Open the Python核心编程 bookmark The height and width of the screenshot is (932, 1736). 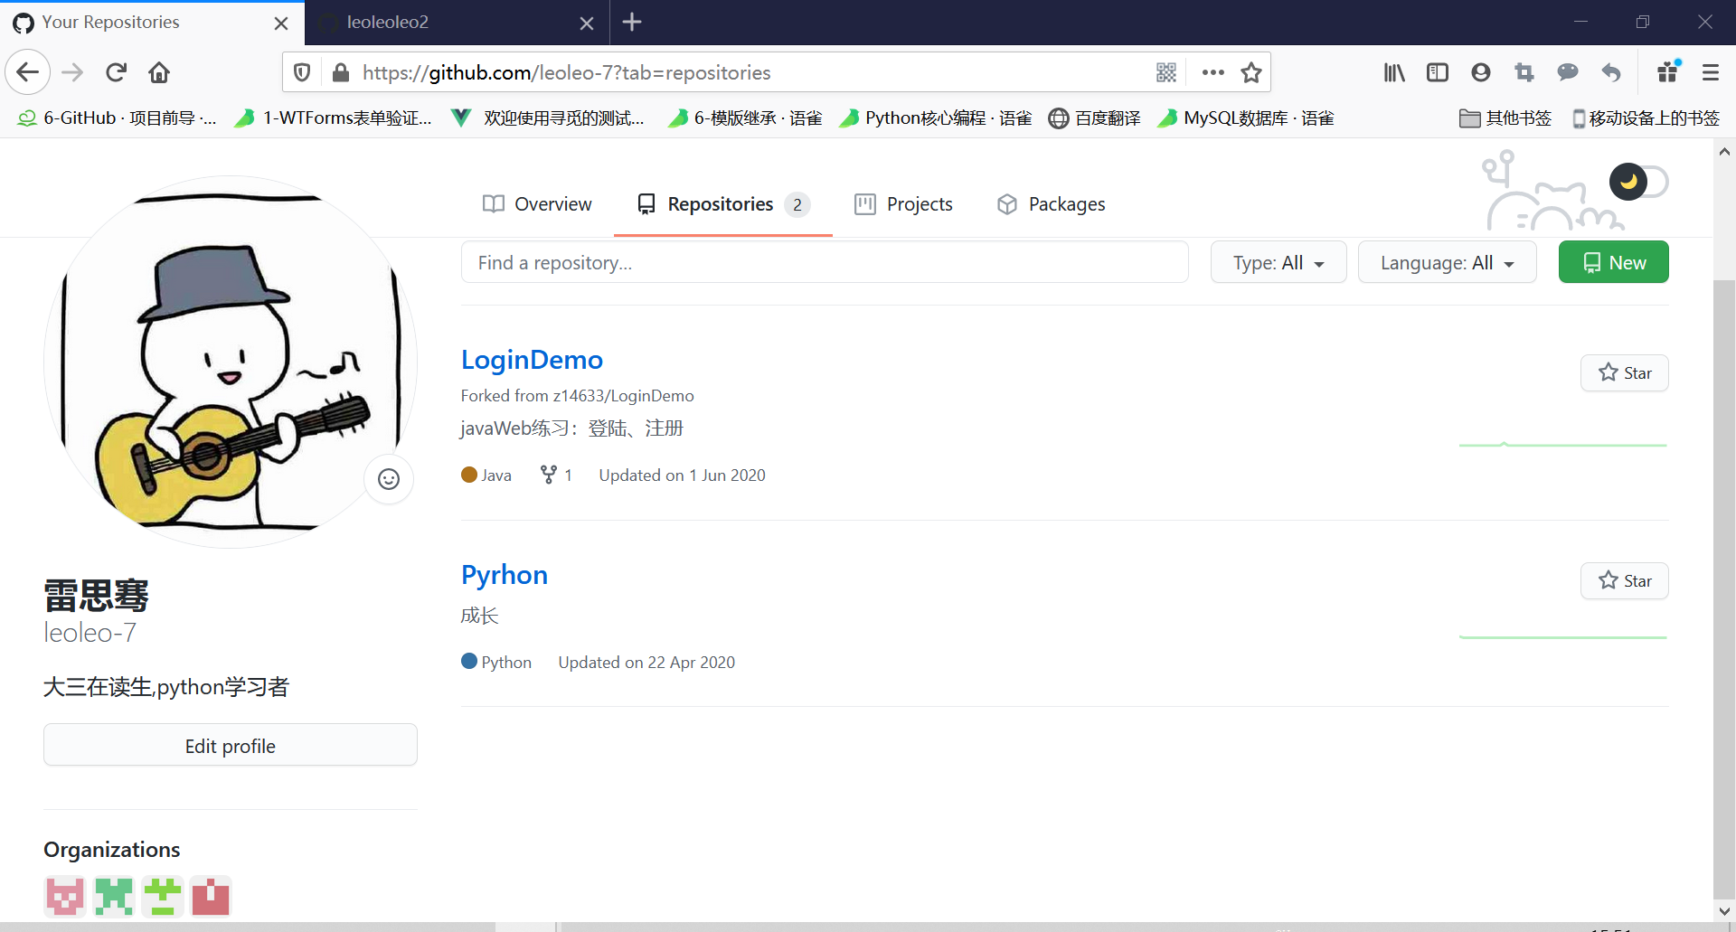click(936, 118)
